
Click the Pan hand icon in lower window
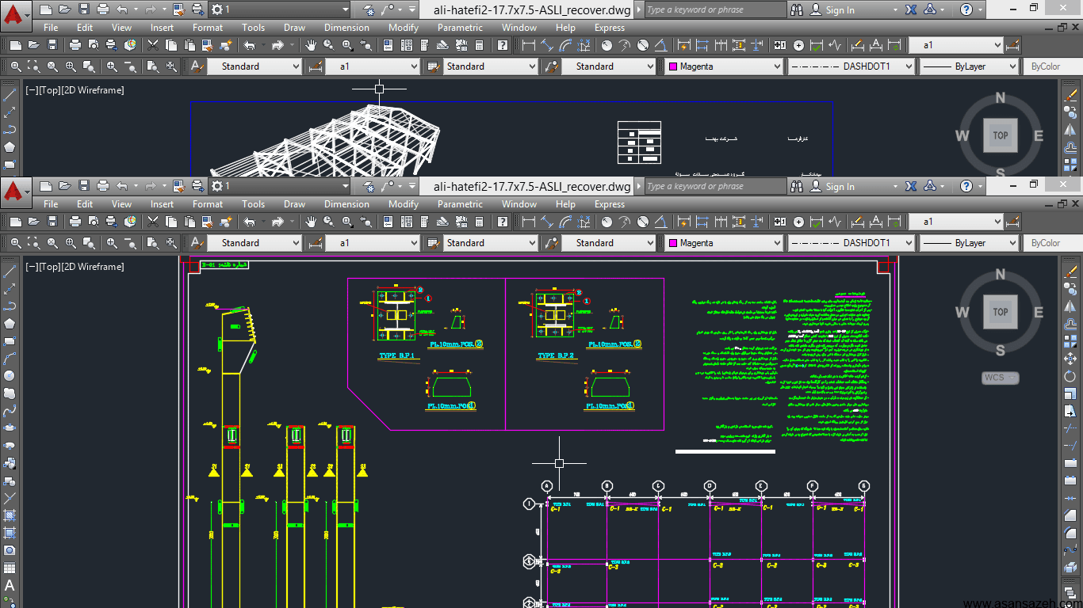(310, 222)
